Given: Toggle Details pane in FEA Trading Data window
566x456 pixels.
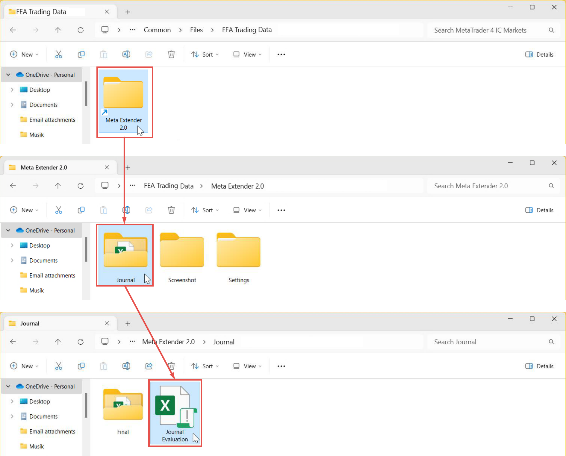Looking at the screenshot, I should [539, 54].
